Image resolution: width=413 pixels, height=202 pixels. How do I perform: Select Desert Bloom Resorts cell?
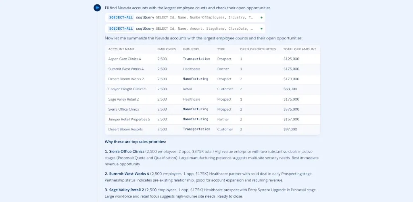point(125,129)
